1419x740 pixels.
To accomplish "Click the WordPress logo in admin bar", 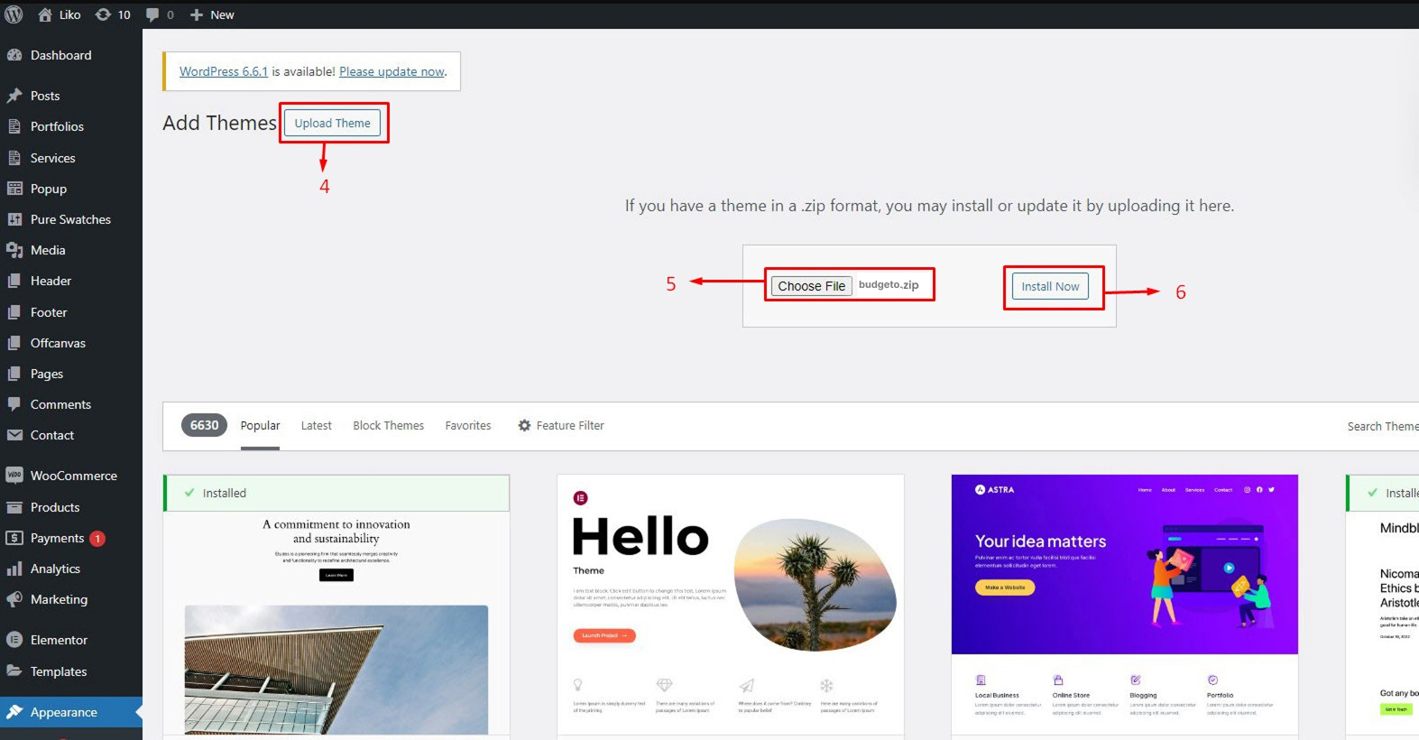I will point(14,14).
